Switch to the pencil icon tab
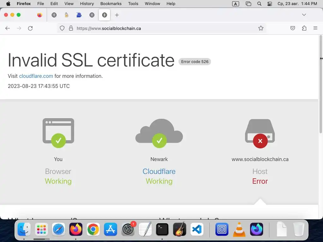This screenshot has height=242, width=323. pos(66,15)
